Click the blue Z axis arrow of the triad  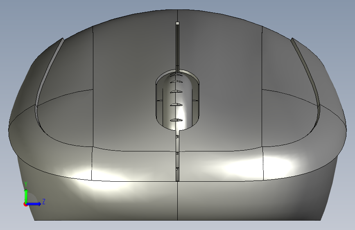click(34, 204)
